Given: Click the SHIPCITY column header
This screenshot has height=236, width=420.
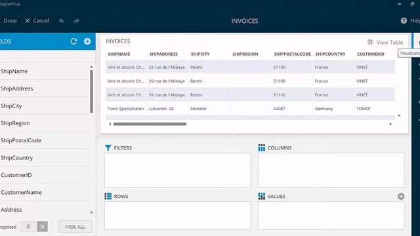Looking at the screenshot, I should coord(200,54).
